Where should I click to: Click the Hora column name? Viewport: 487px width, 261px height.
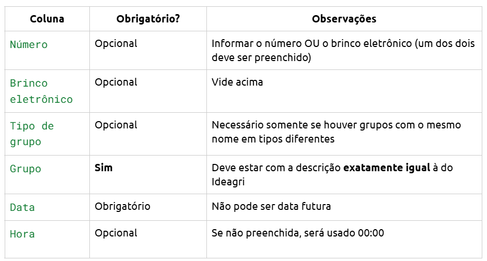22,234
